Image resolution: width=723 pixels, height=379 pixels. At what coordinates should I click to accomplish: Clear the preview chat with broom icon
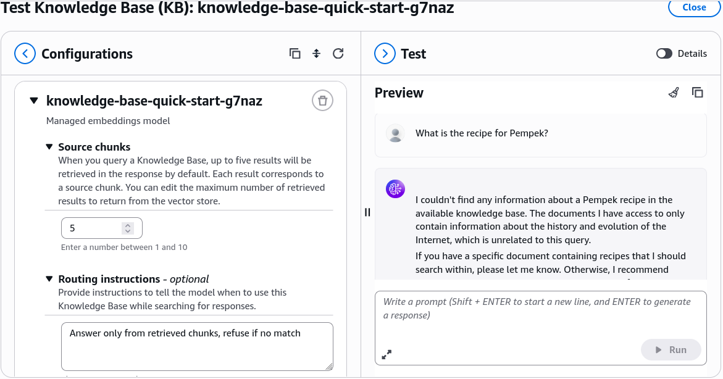coord(674,93)
